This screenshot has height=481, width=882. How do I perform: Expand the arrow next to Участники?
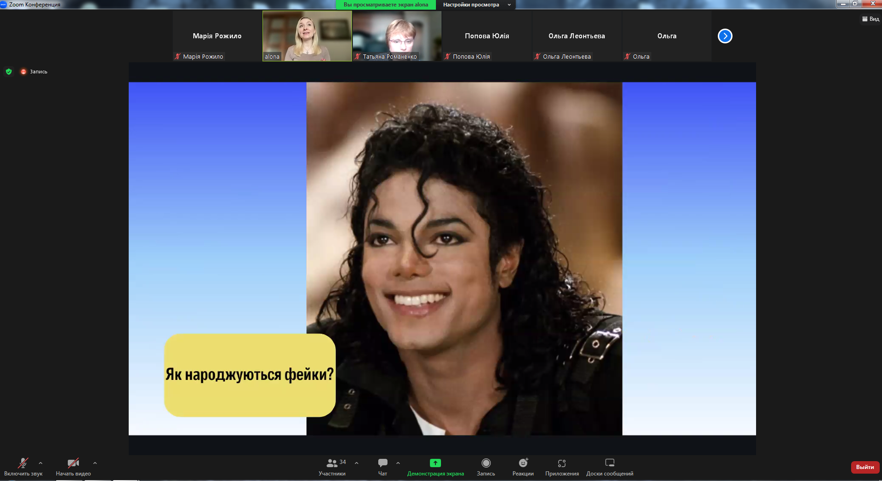pos(357,463)
